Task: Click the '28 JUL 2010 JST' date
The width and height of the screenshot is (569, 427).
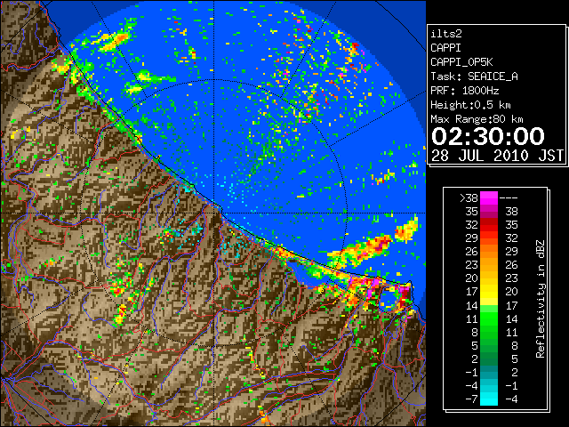Action: point(497,156)
